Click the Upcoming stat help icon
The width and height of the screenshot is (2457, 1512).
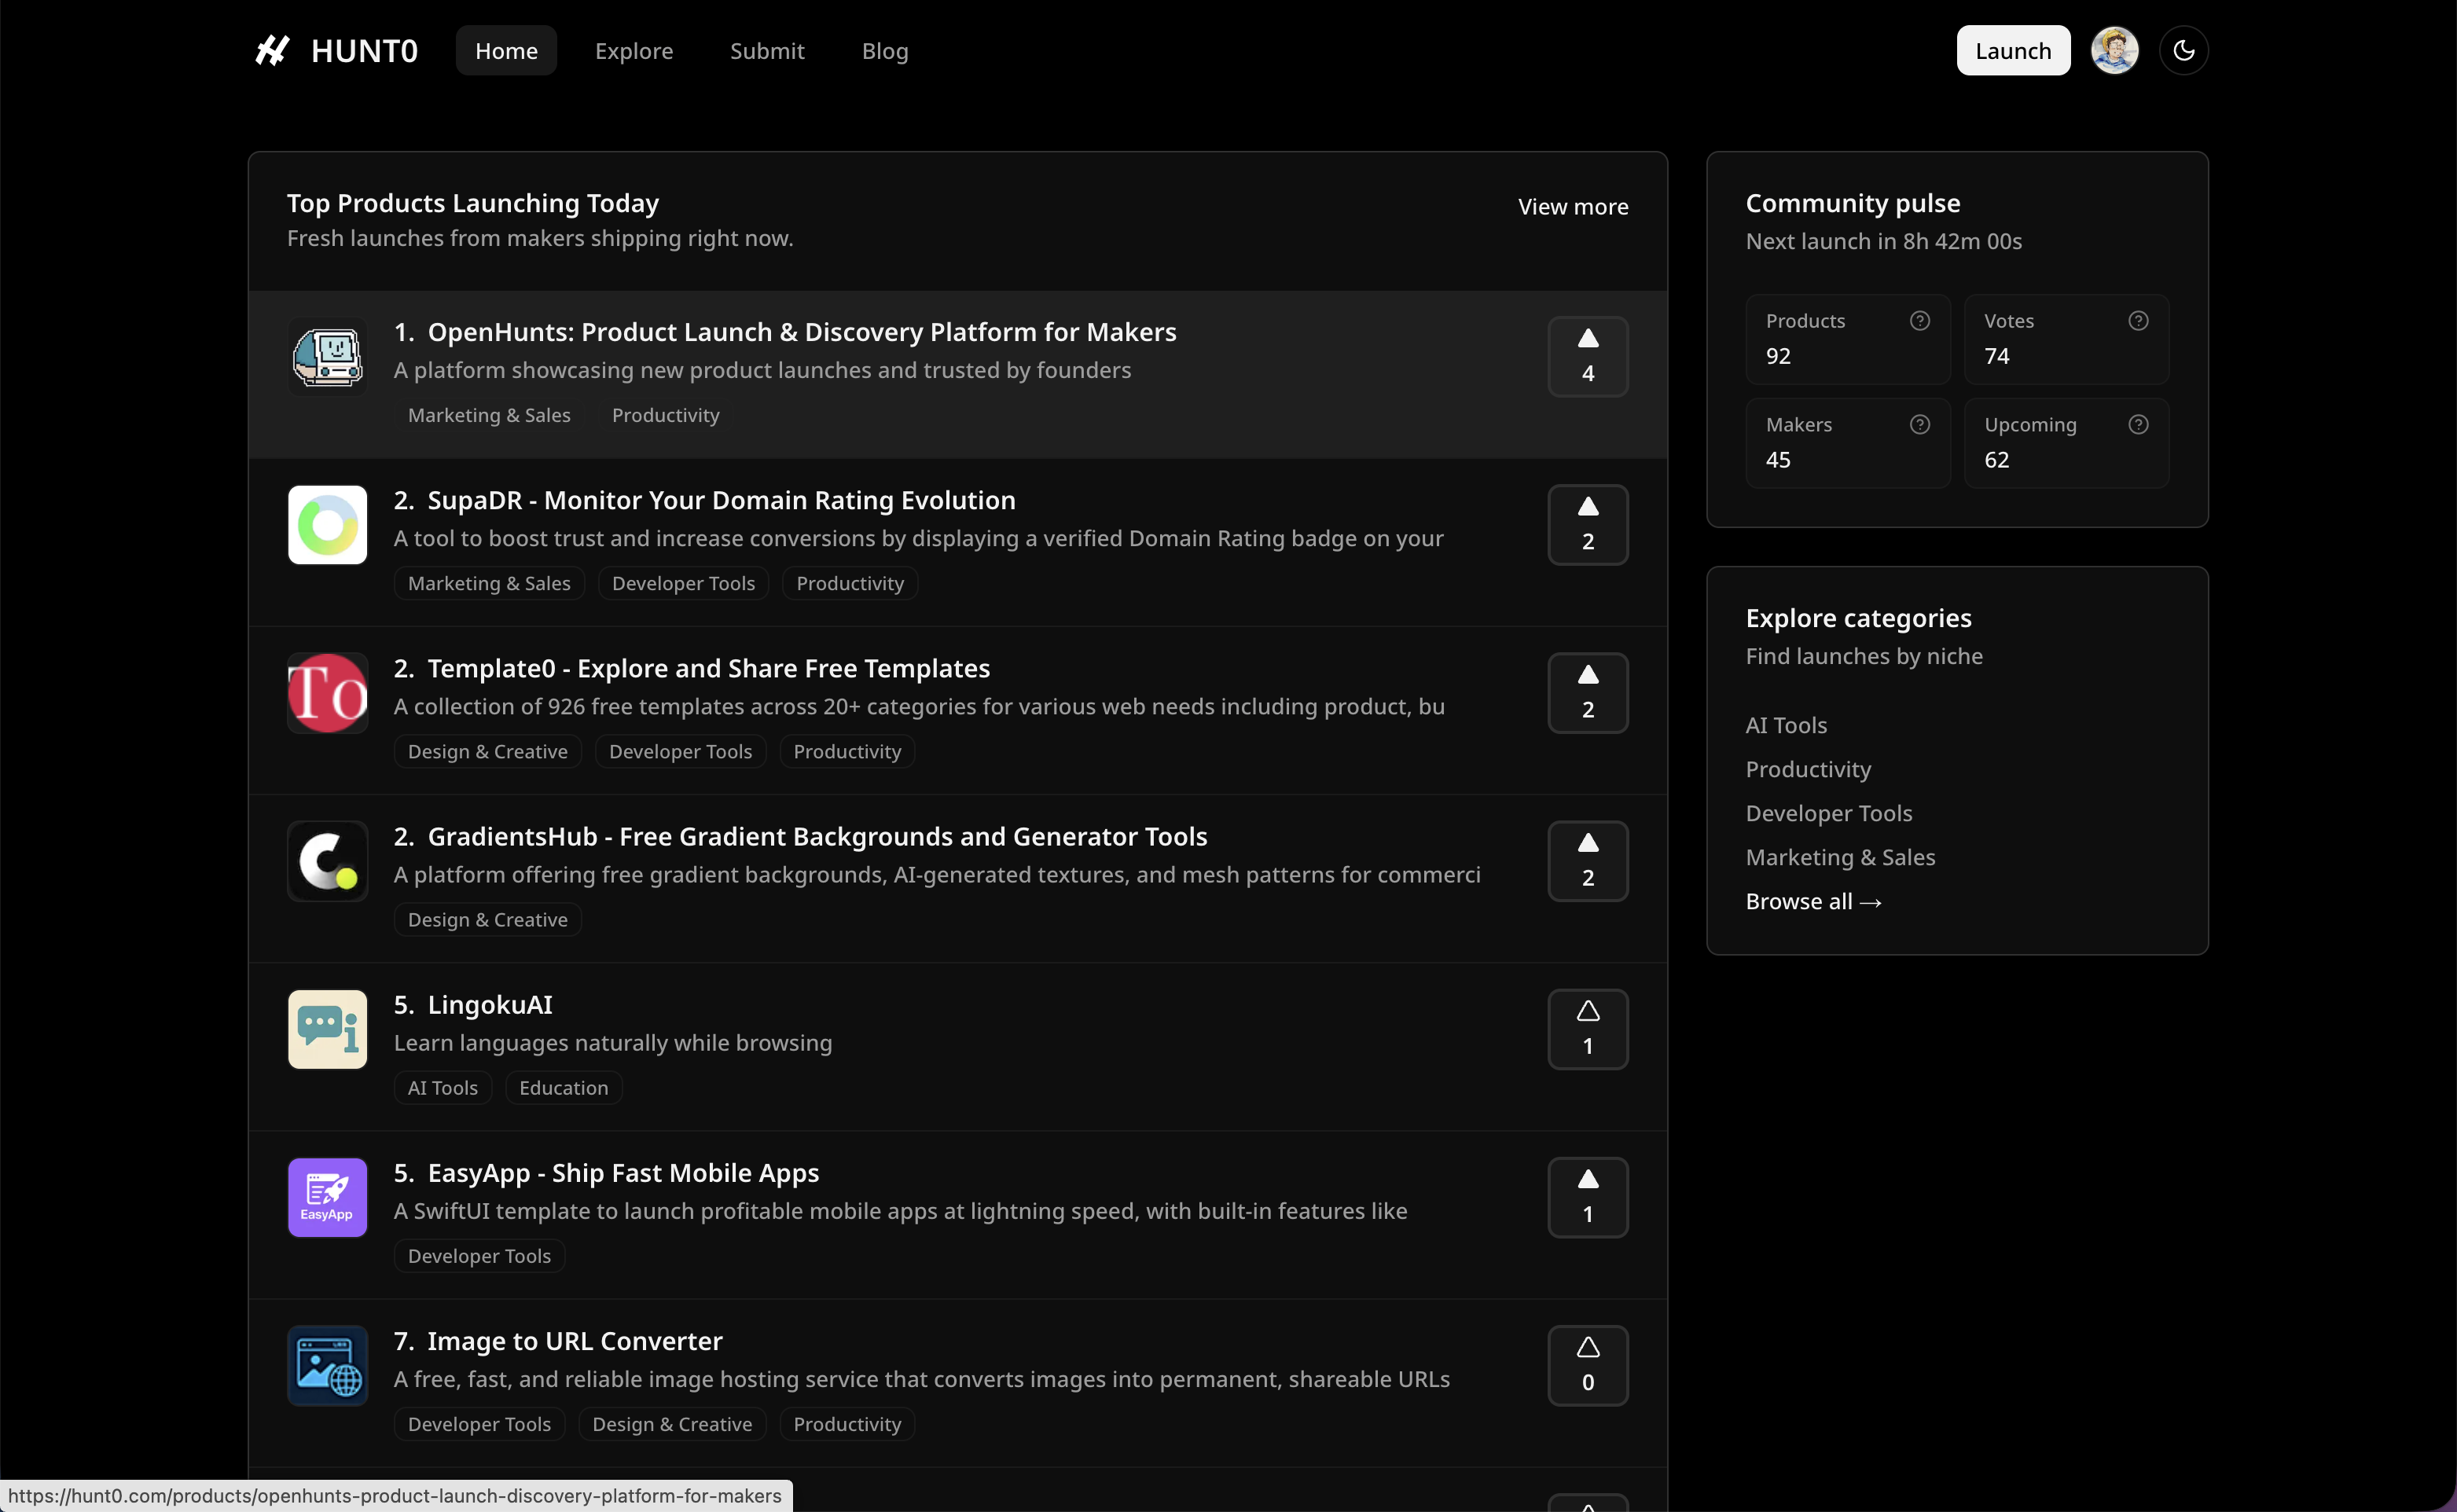(2138, 425)
